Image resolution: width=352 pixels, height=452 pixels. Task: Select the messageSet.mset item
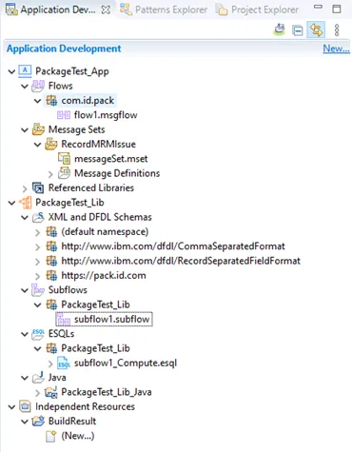click(111, 159)
